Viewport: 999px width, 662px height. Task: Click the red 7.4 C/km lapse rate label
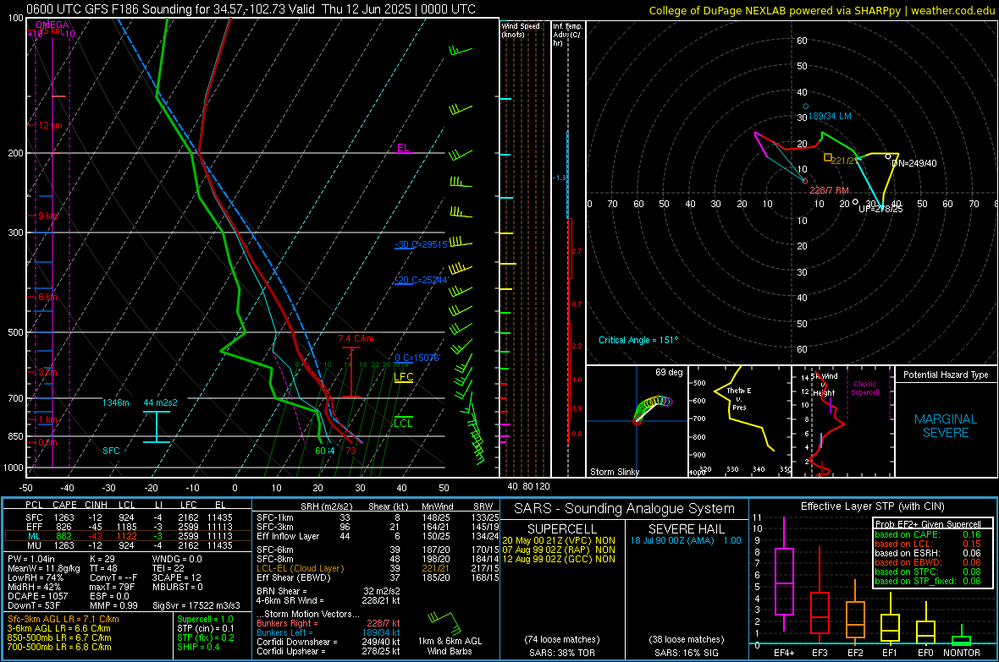coord(356,339)
